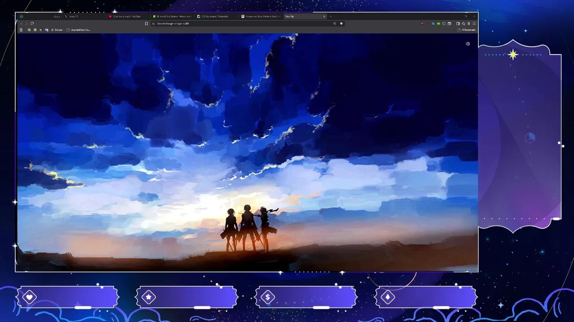Image resolution: width=574 pixels, height=322 pixels.
Task: Open the X Home tab
Action: coord(83,17)
